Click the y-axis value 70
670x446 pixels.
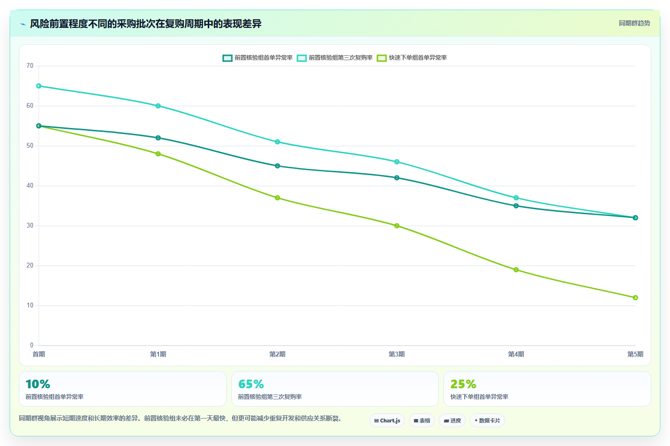pos(30,66)
